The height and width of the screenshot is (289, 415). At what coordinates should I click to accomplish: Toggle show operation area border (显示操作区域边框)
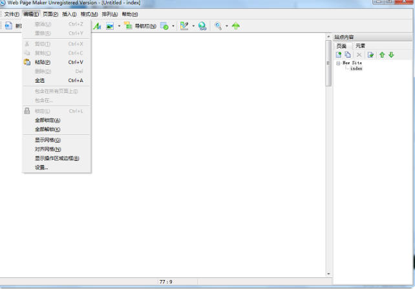point(57,158)
